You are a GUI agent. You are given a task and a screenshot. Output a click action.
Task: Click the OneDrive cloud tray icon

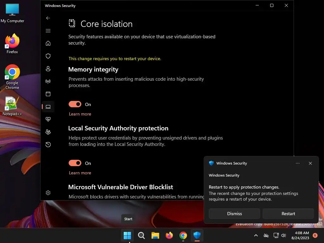coord(266,235)
